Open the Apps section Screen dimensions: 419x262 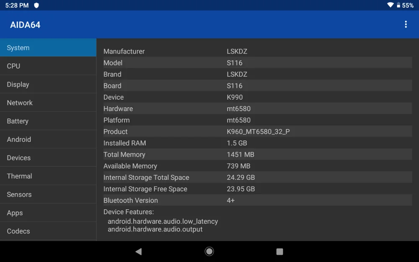pyautogui.click(x=48, y=213)
